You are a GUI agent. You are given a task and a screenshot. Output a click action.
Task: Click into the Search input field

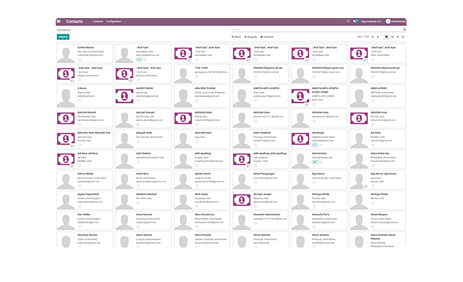click(x=316, y=30)
